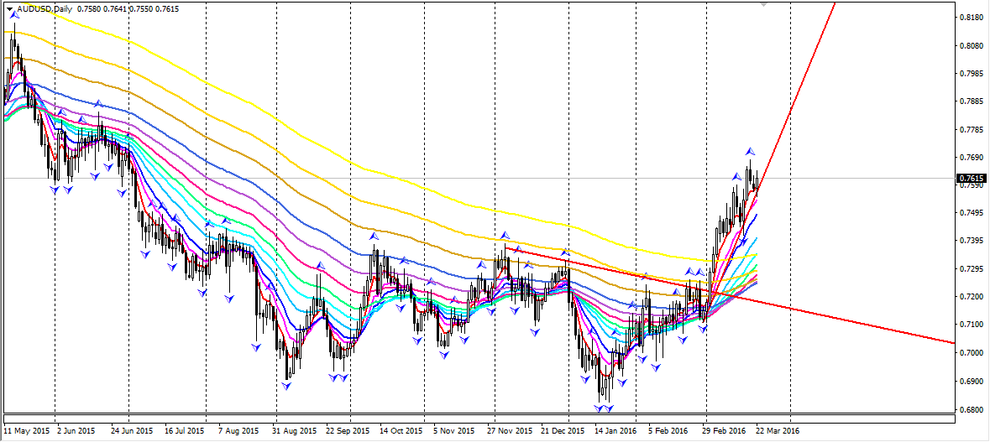Click the 27 Nov 2015 date label
The height and width of the screenshot is (442, 990).
click(510, 431)
